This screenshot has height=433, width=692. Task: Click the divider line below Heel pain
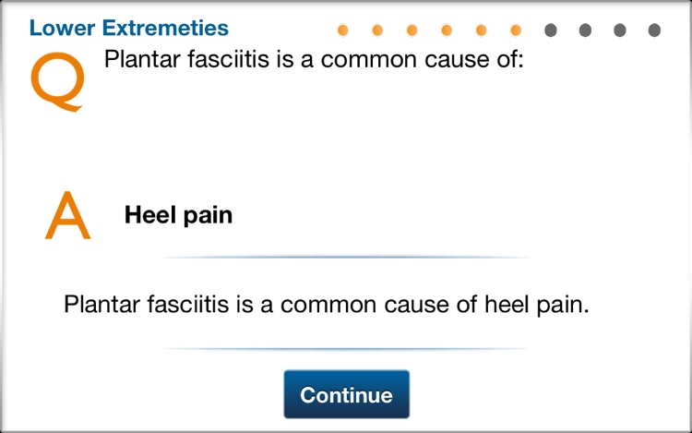(346, 257)
